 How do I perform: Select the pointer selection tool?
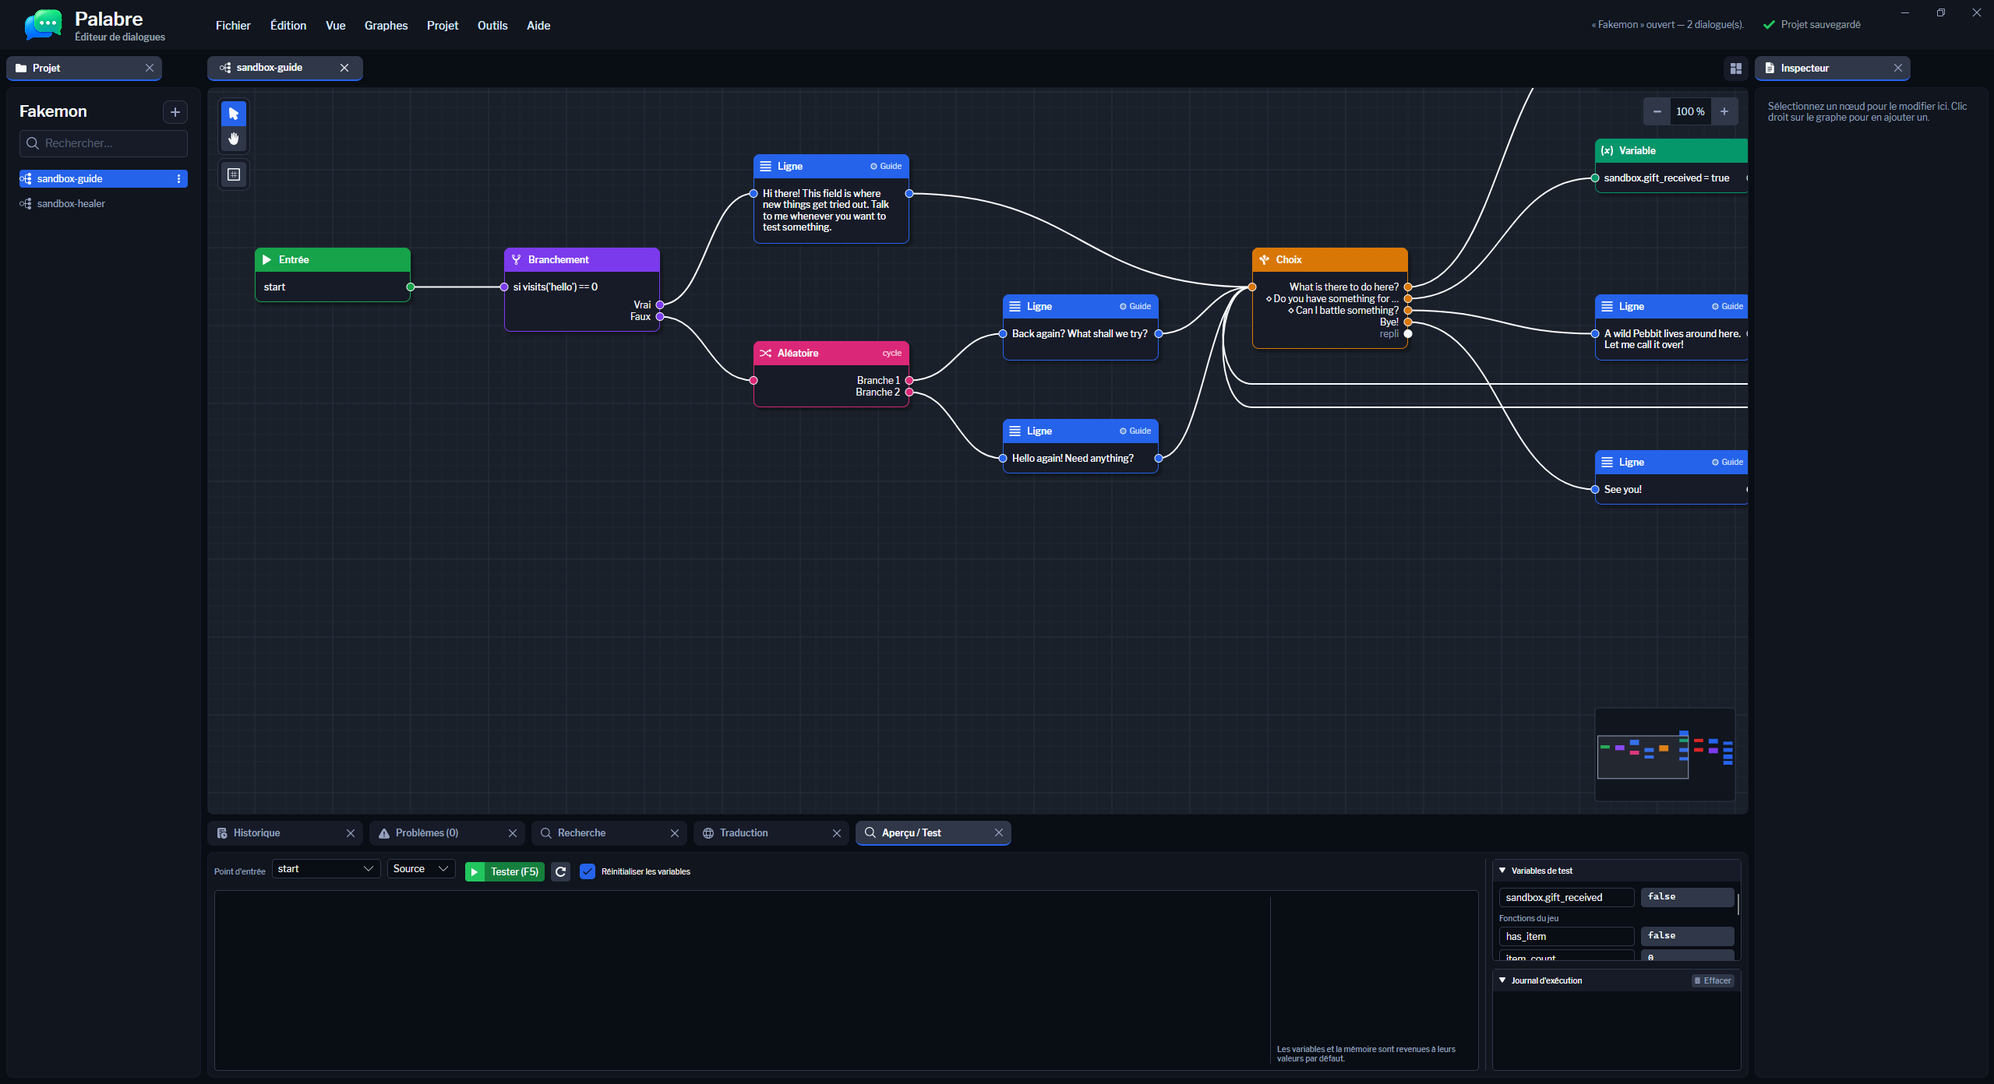pos(233,114)
